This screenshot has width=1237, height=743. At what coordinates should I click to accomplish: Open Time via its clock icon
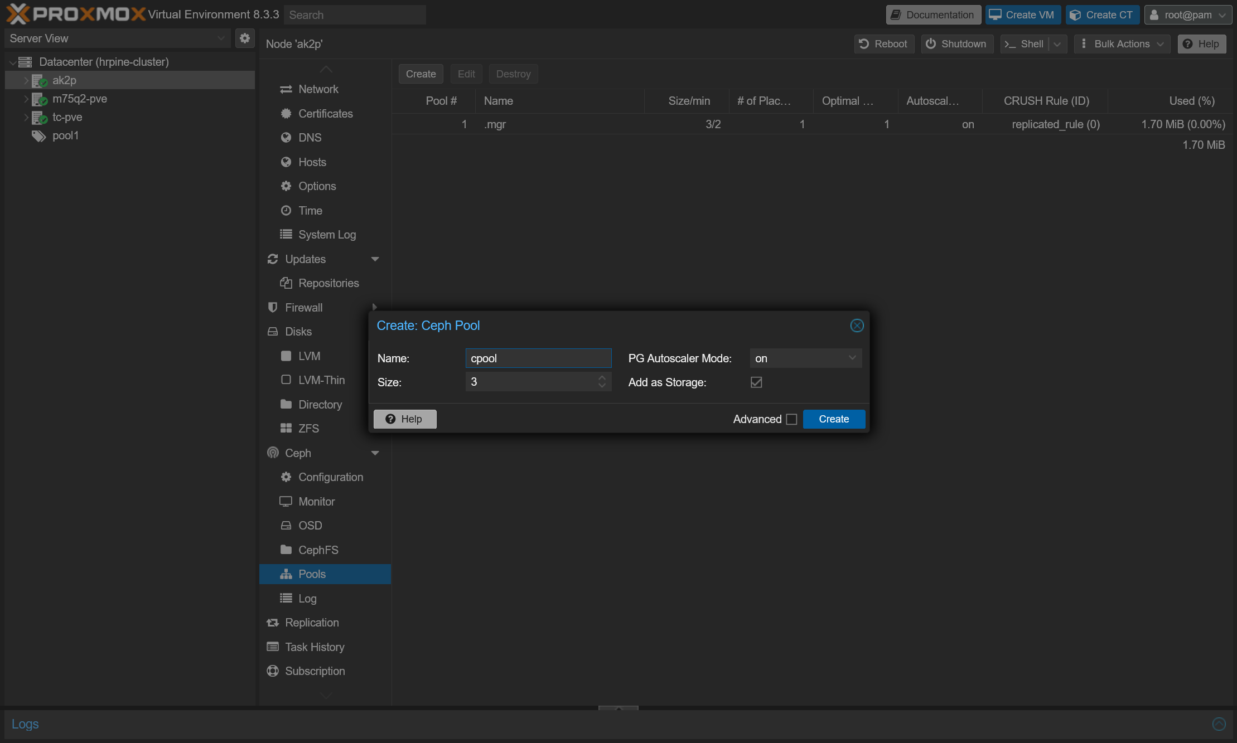[x=286, y=211]
